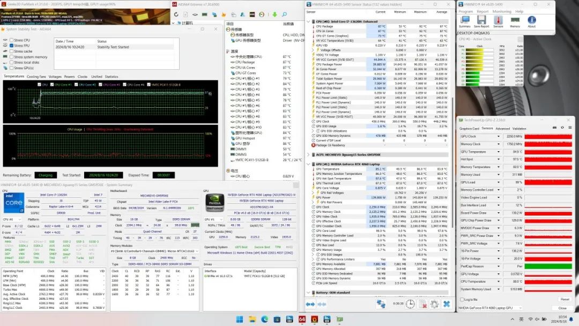
Task: Enable the Stress CPU checkbox
Action: [x=11, y=40]
